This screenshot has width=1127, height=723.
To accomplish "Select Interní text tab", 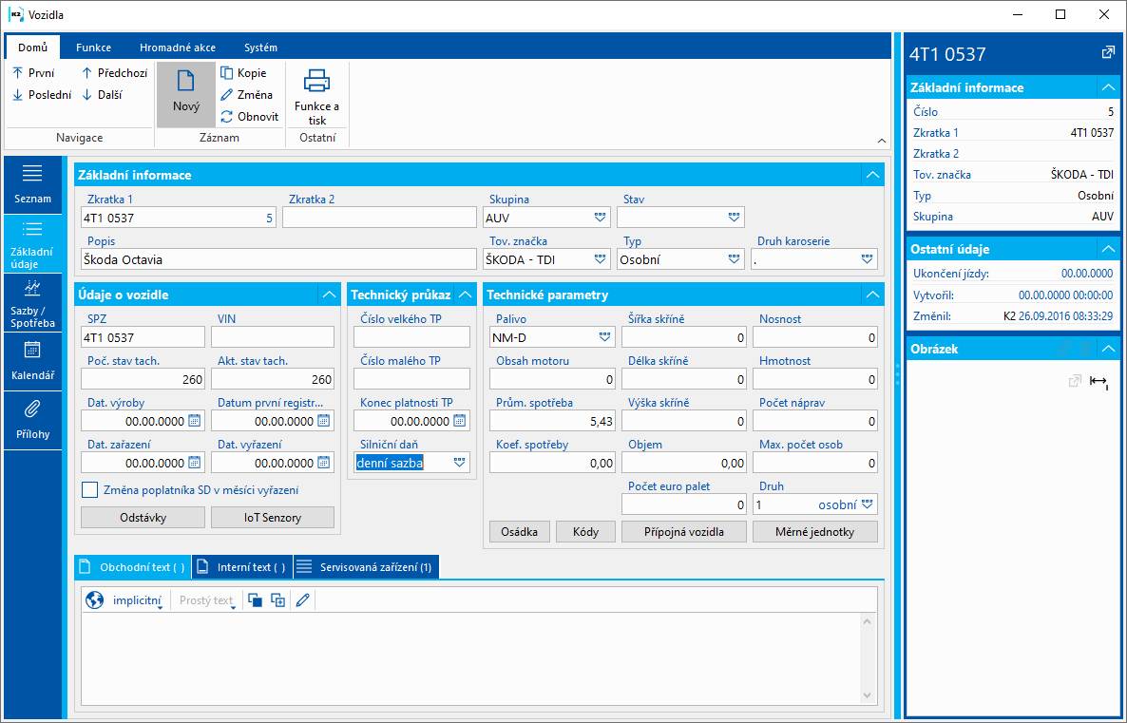I will (x=242, y=567).
